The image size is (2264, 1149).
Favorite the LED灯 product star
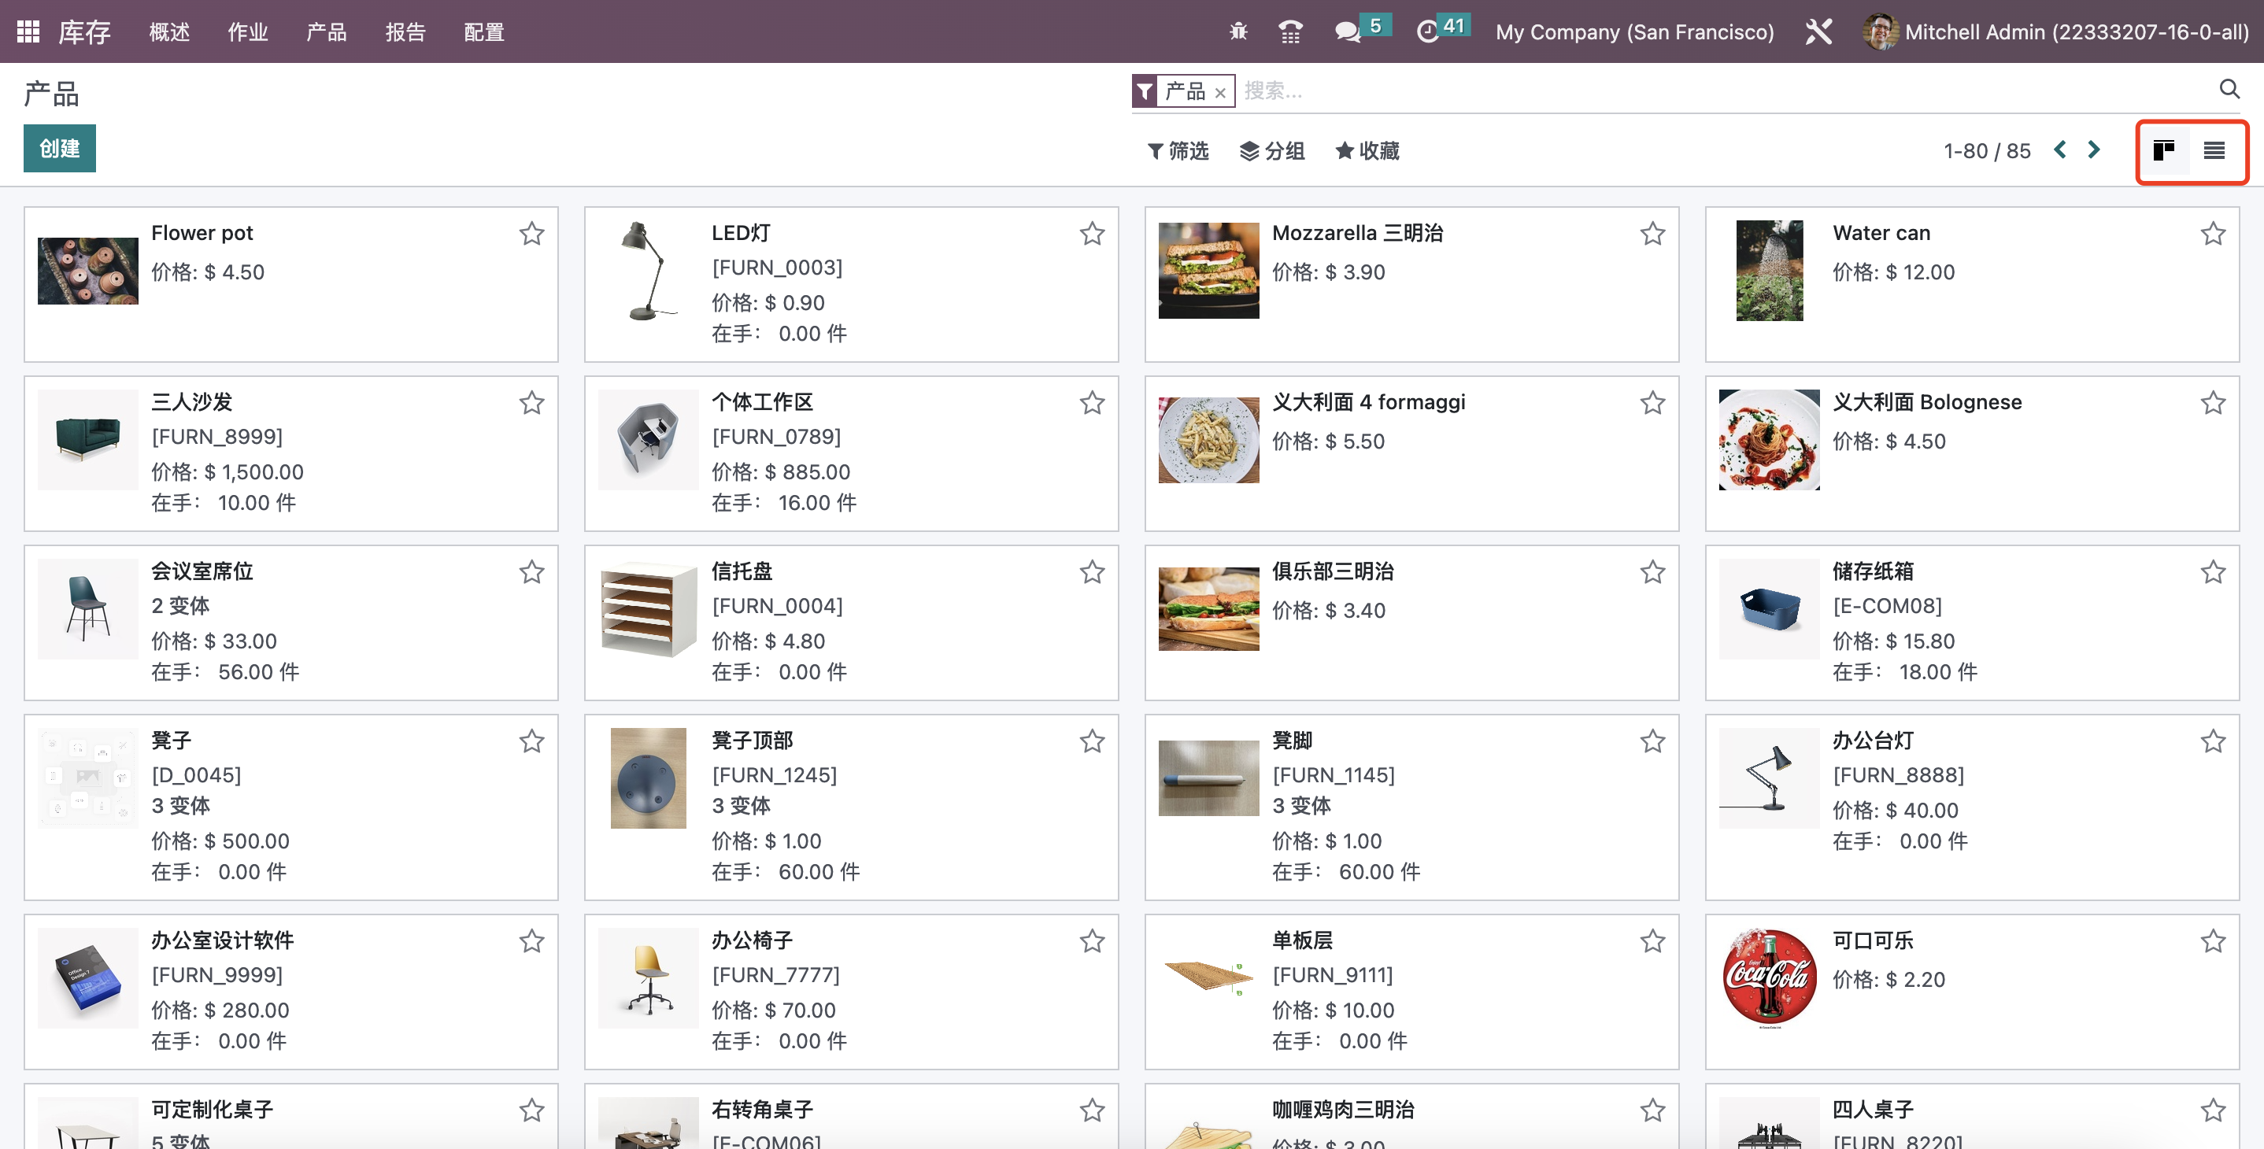point(1093,234)
